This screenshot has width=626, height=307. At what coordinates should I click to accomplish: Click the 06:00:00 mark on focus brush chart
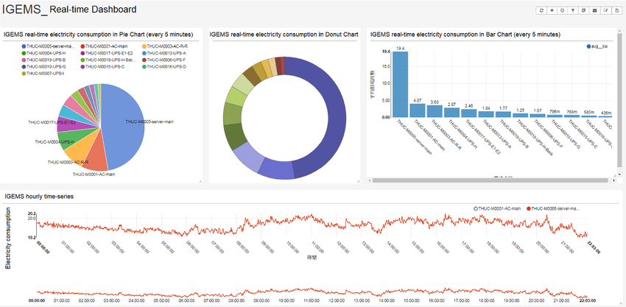point(186,300)
